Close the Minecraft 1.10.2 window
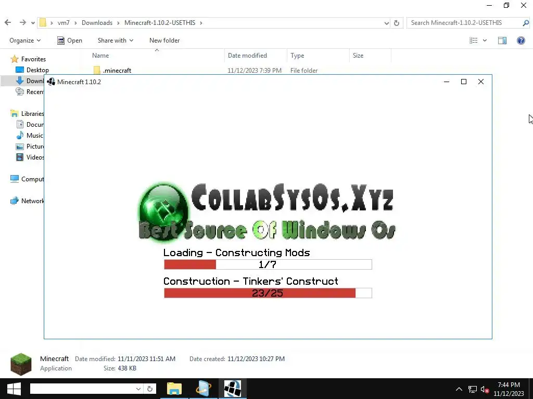Viewport: 533px width, 399px height. click(x=480, y=82)
